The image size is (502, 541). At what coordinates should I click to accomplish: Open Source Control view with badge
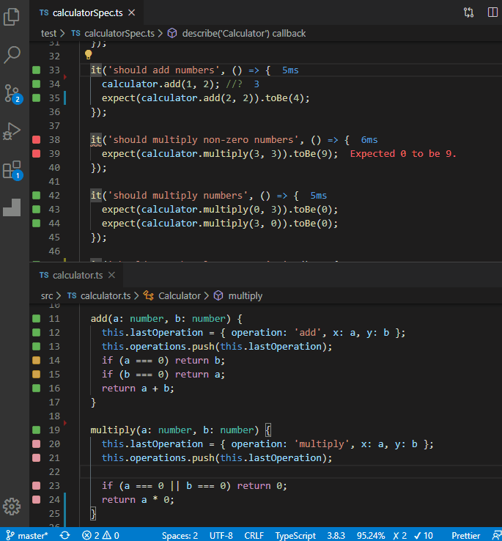coord(12,93)
